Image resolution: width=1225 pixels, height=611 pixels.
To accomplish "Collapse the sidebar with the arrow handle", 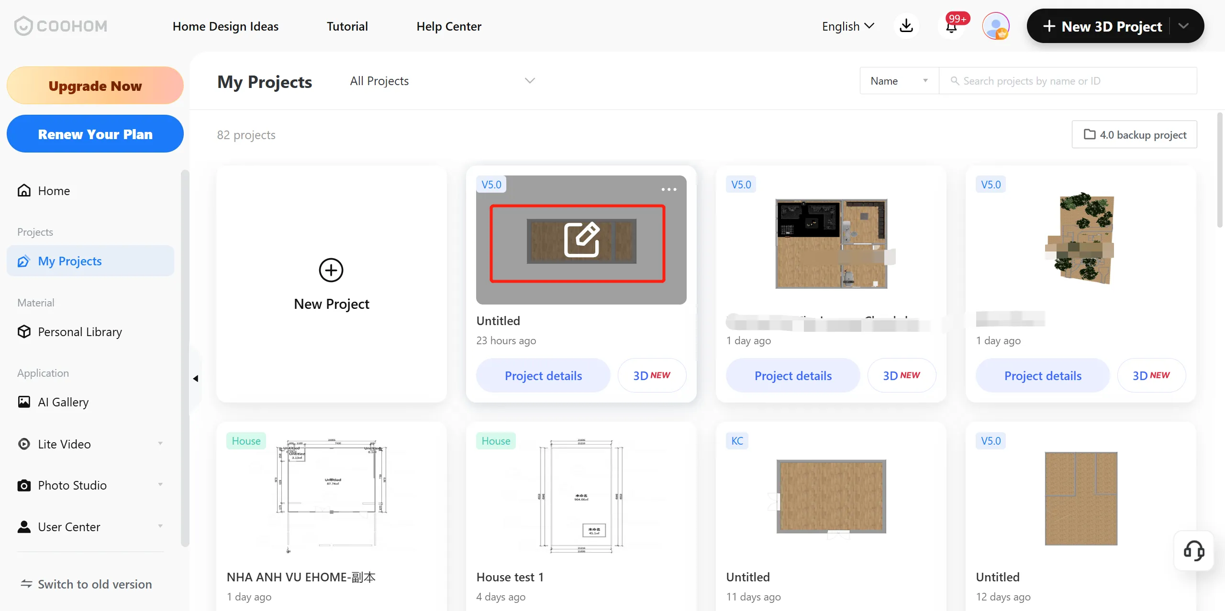I will (x=196, y=379).
